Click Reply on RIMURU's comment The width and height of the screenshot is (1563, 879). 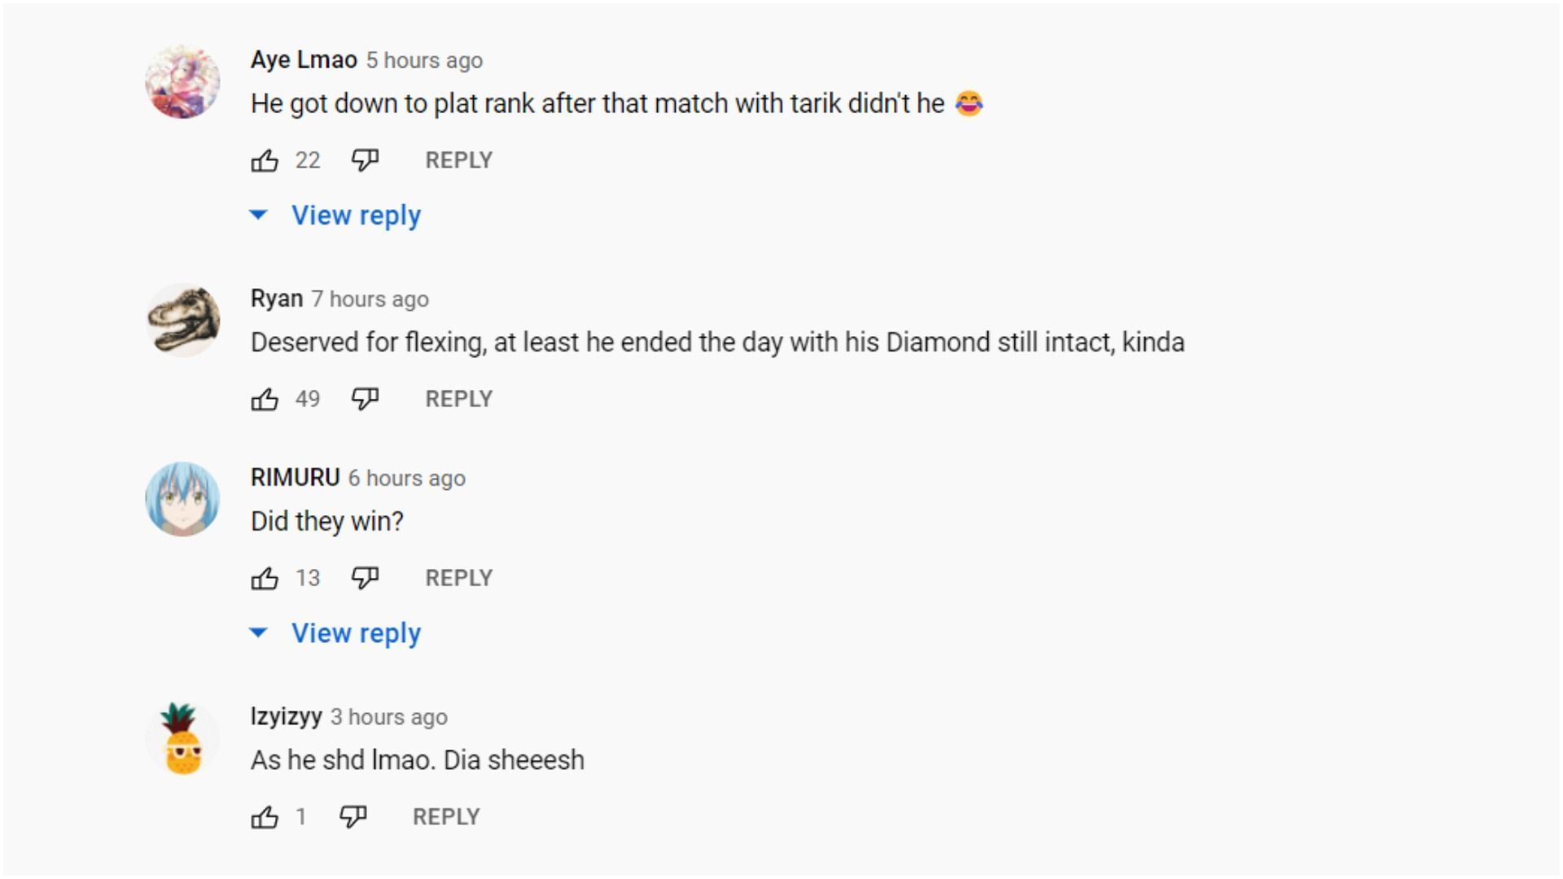pos(458,578)
